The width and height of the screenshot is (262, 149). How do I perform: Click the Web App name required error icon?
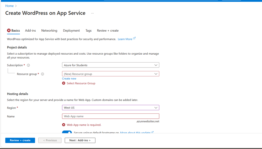click(x=64, y=125)
